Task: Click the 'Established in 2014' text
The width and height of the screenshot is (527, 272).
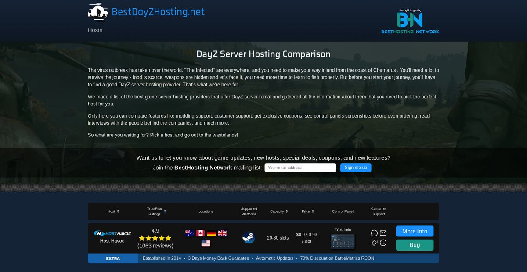Action: (162, 258)
